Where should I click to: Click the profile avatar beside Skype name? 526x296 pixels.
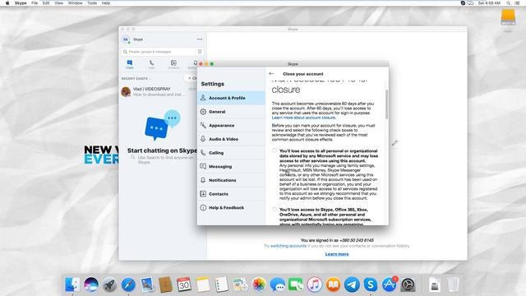click(x=126, y=39)
